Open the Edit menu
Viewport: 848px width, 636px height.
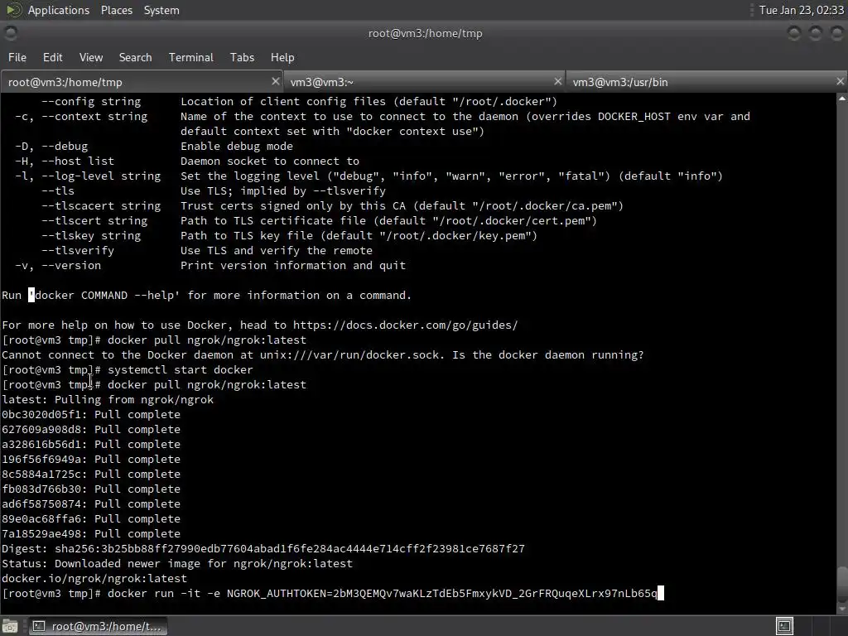52,57
